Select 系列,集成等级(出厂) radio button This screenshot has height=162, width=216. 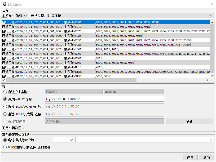coord(5,140)
